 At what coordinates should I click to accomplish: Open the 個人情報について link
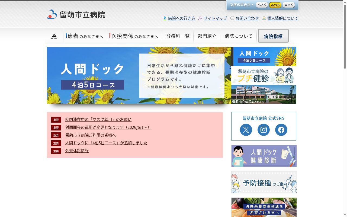pyautogui.click(x=283, y=18)
